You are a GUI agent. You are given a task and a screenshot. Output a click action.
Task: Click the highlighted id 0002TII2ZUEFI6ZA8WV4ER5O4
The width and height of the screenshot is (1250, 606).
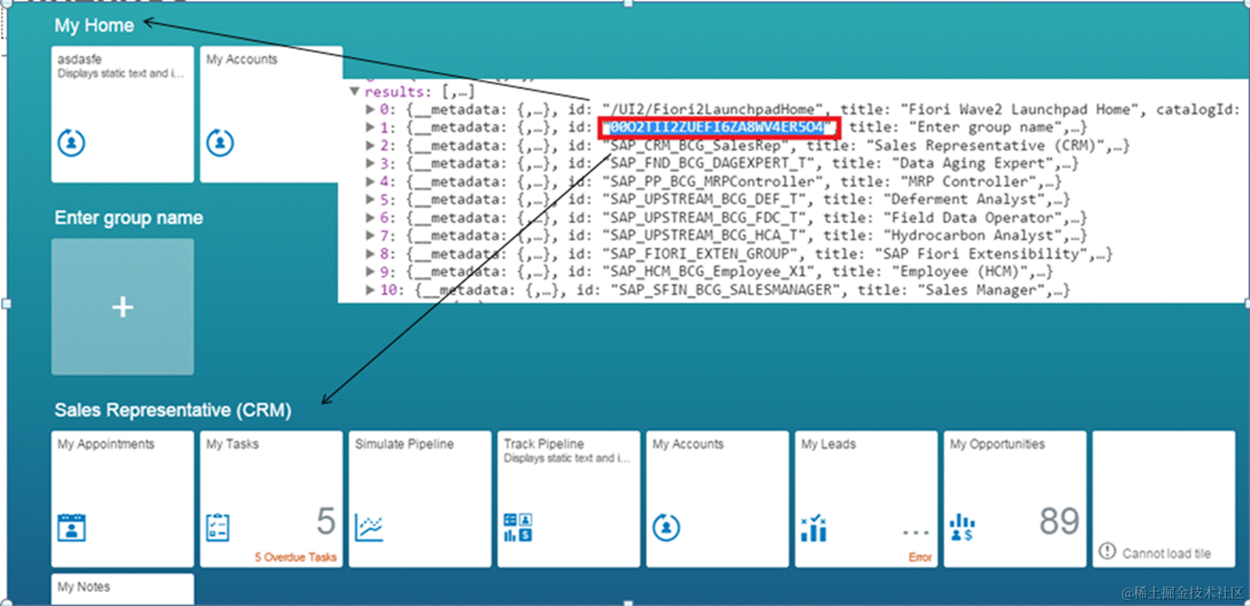click(x=718, y=127)
